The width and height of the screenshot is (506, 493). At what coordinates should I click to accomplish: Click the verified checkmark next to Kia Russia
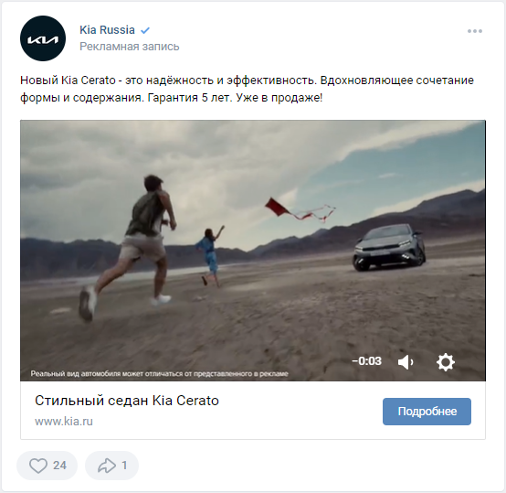pos(145,30)
